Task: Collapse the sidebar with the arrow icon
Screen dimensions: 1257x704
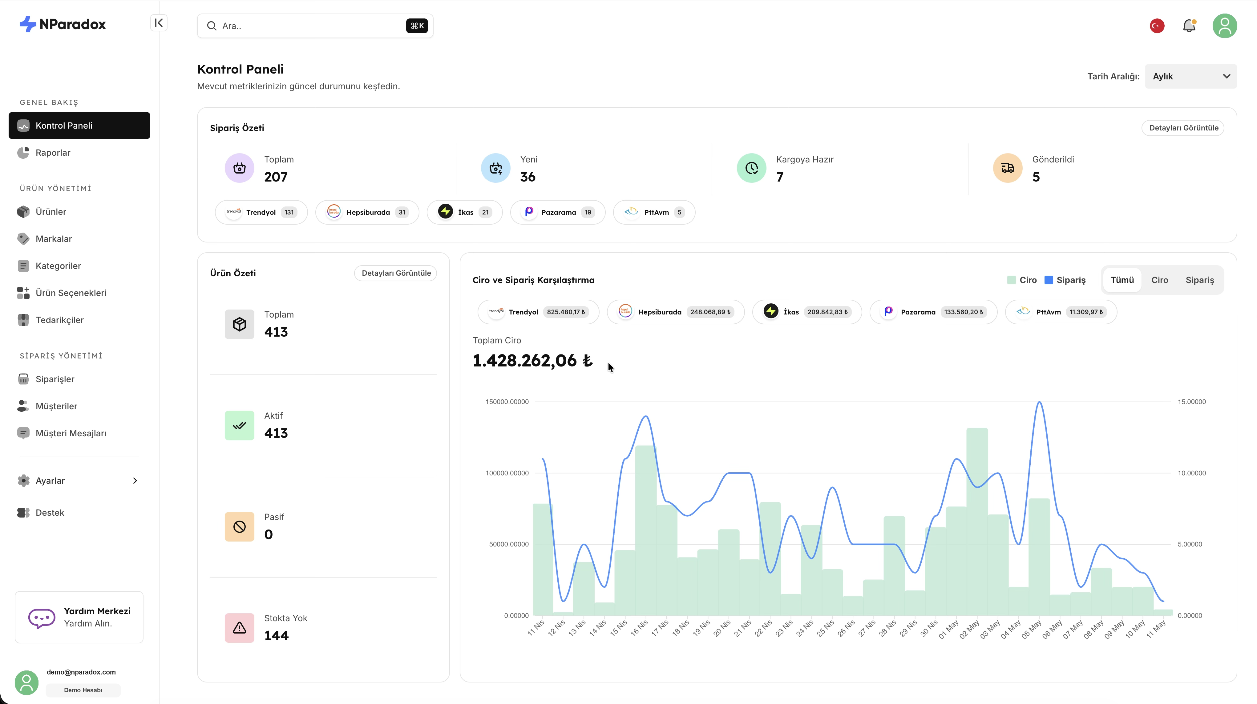Action: click(159, 23)
